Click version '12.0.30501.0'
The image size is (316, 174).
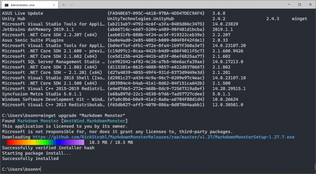point(228,105)
